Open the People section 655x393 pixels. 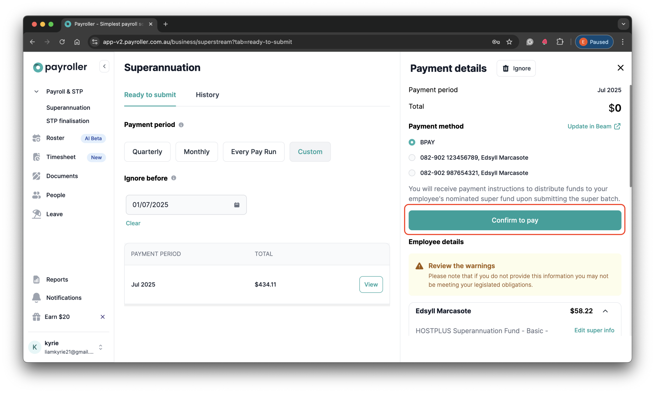tap(56, 195)
